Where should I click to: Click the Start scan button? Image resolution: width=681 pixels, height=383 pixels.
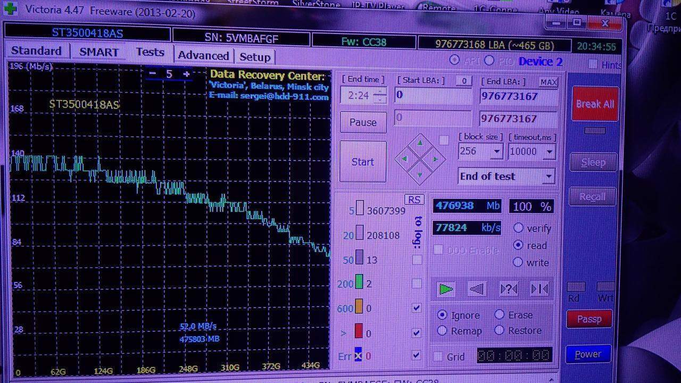363,162
